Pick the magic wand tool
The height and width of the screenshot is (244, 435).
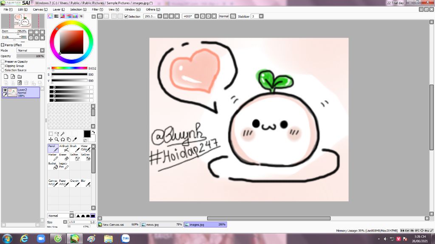tap(63, 134)
